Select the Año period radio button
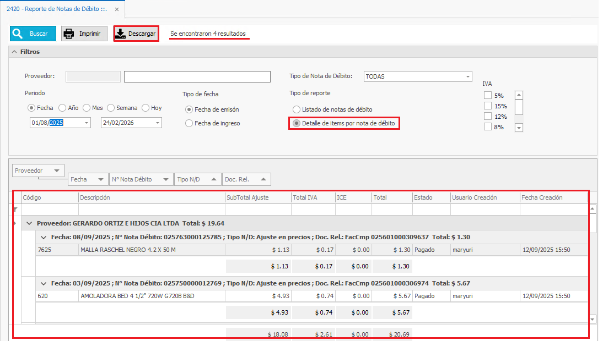The image size is (603, 341). point(62,108)
